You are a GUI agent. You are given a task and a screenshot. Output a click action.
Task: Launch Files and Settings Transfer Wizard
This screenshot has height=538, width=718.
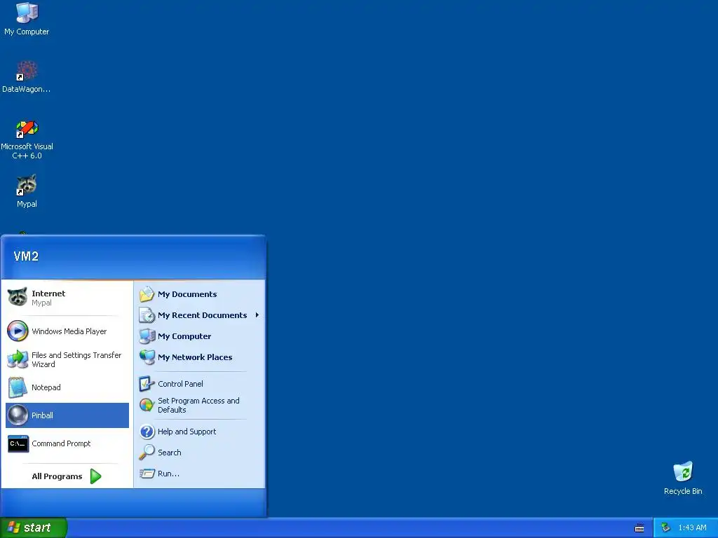(x=67, y=359)
